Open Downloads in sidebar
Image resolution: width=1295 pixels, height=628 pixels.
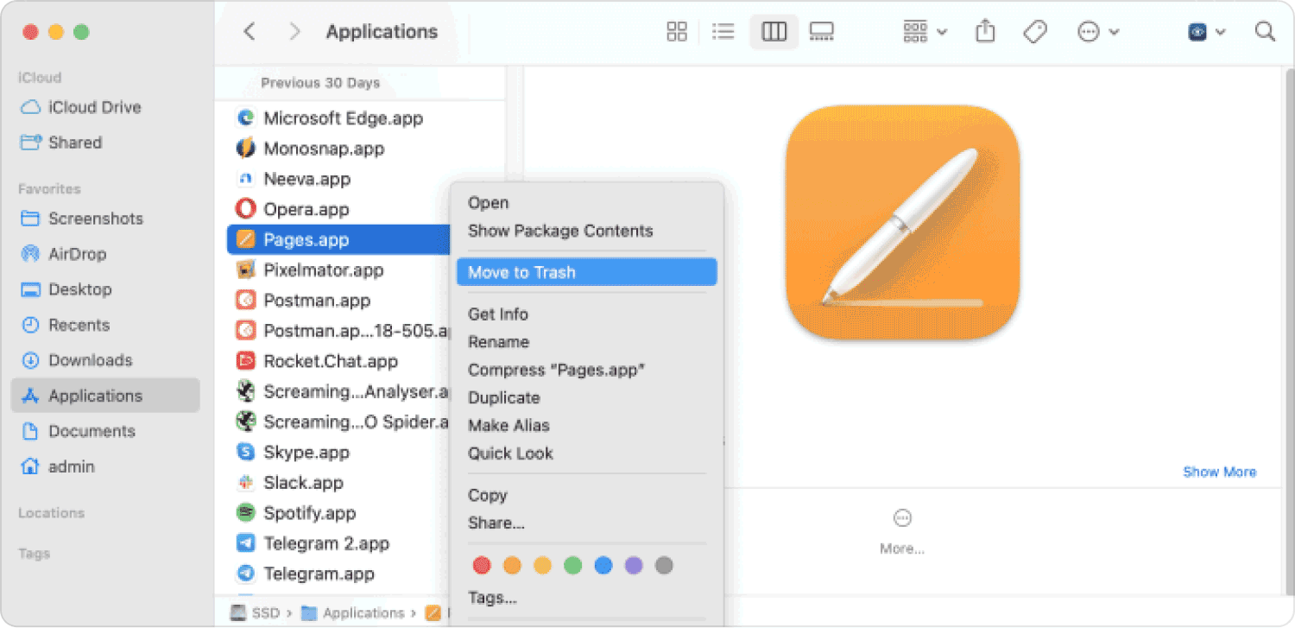tap(77, 360)
